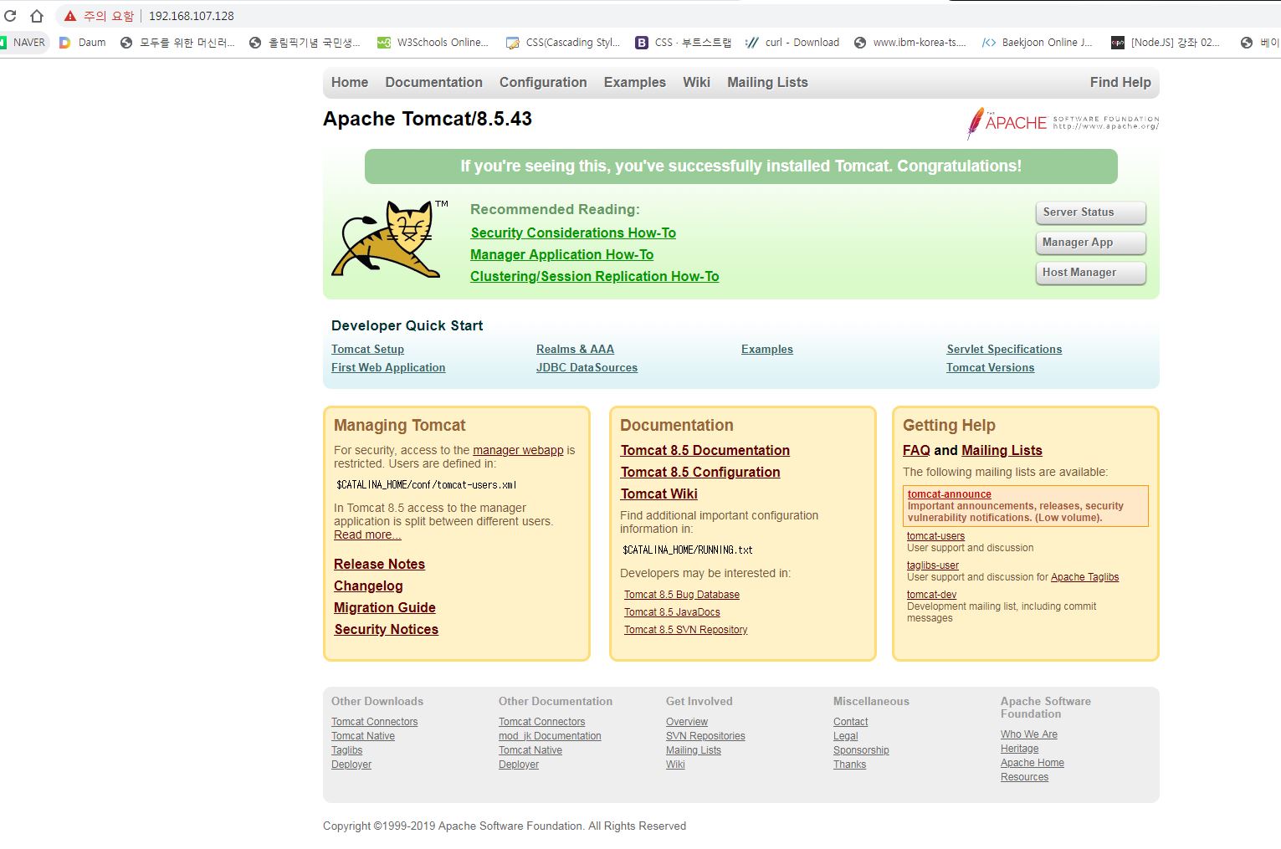Screen dimensions: 1281x849
Task: Go to browser home page icon
Action: click(x=37, y=16)
